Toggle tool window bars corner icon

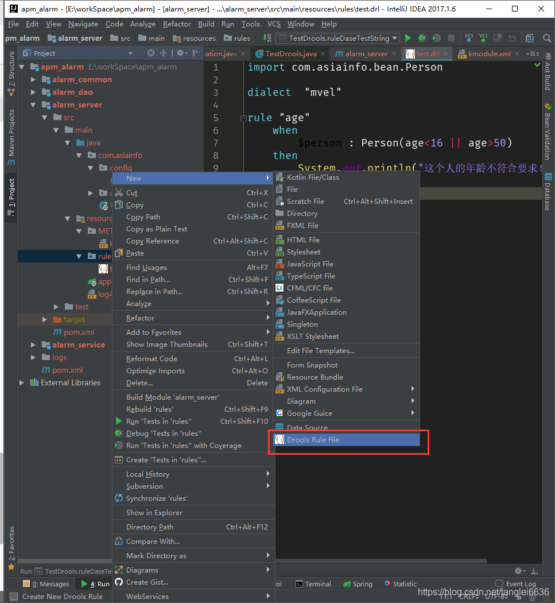[14, 597]
